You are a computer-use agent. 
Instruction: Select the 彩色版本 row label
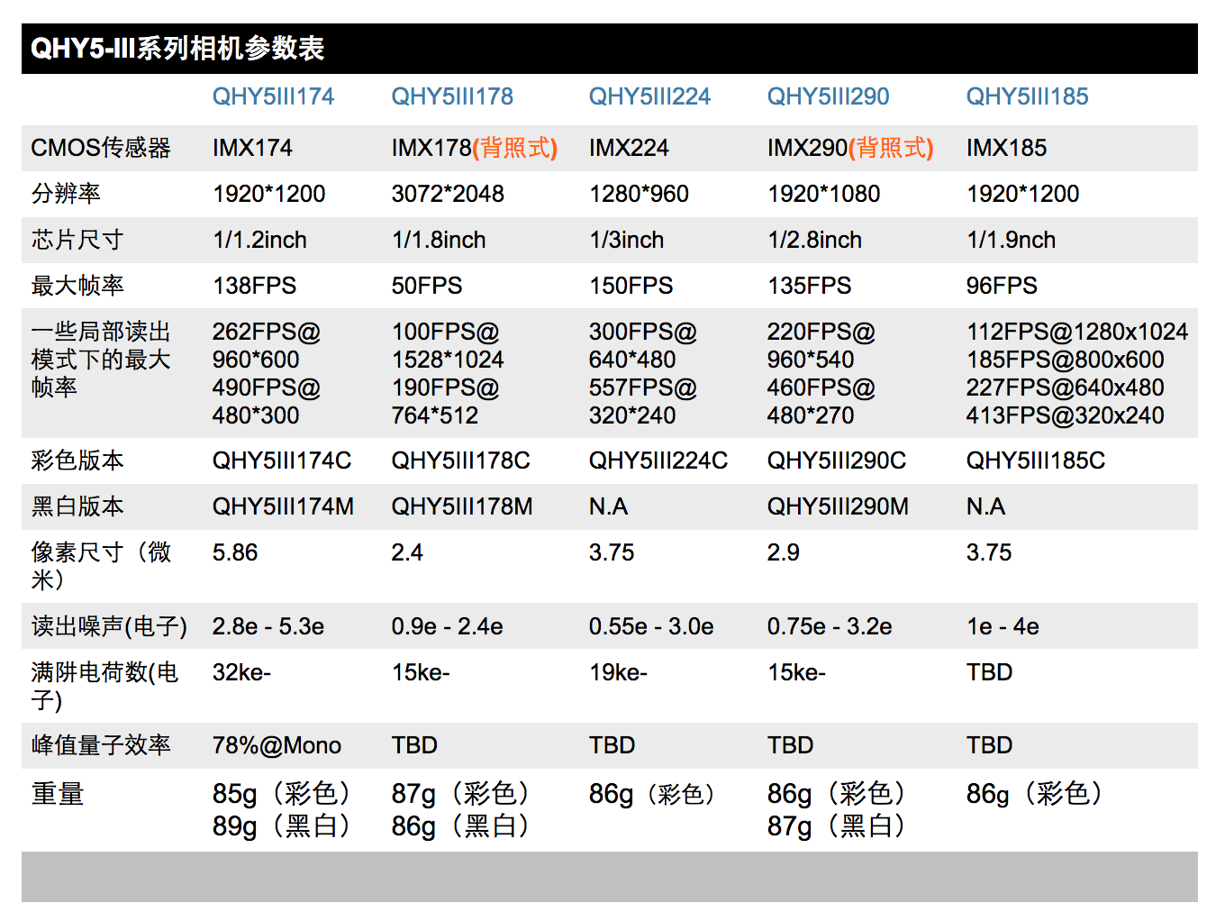(77, 460)
